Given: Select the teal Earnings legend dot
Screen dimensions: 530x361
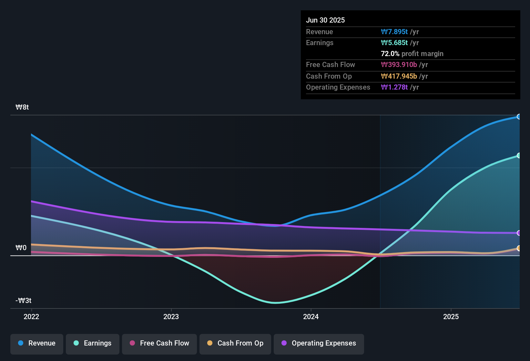Looking at the screenshot, I should 76,344.
